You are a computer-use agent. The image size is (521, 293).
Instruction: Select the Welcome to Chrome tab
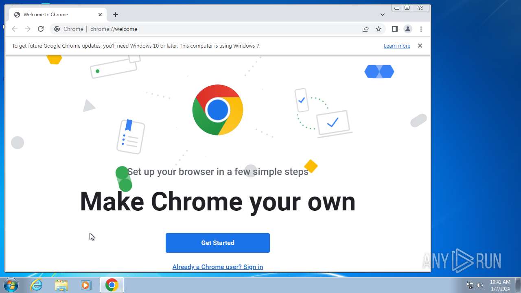[x=58, y=15]
